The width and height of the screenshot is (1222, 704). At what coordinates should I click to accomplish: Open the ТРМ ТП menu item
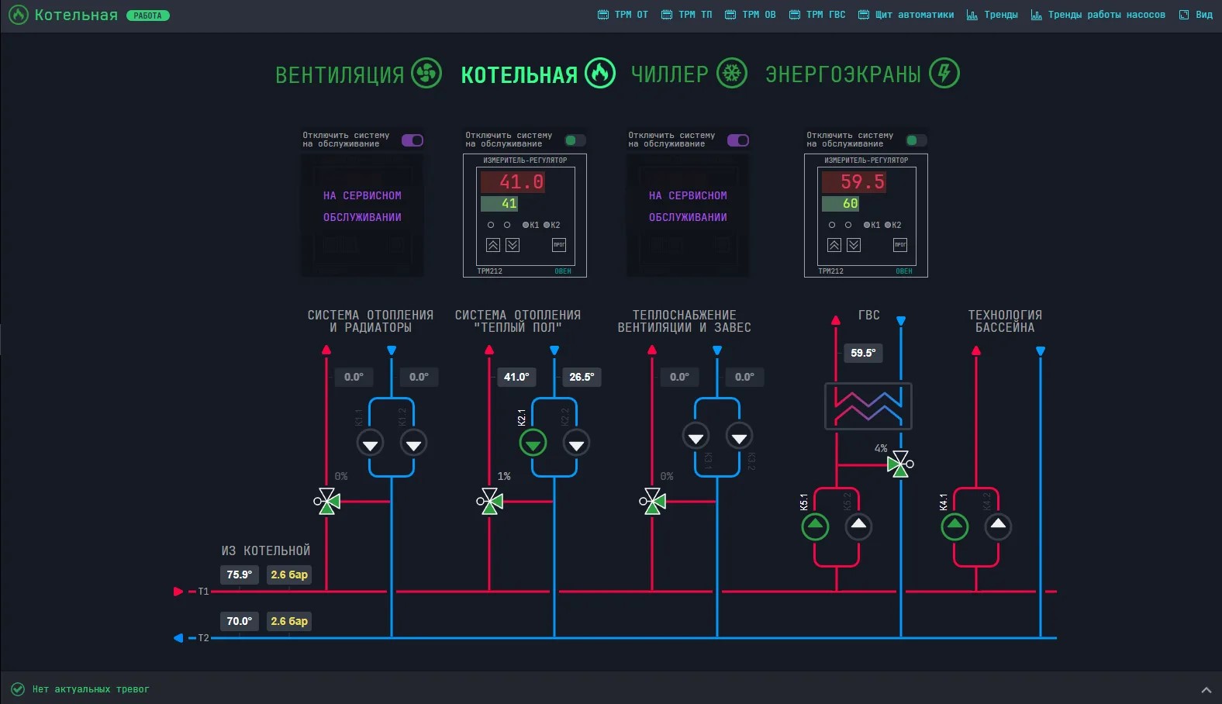tap(686, 15)
